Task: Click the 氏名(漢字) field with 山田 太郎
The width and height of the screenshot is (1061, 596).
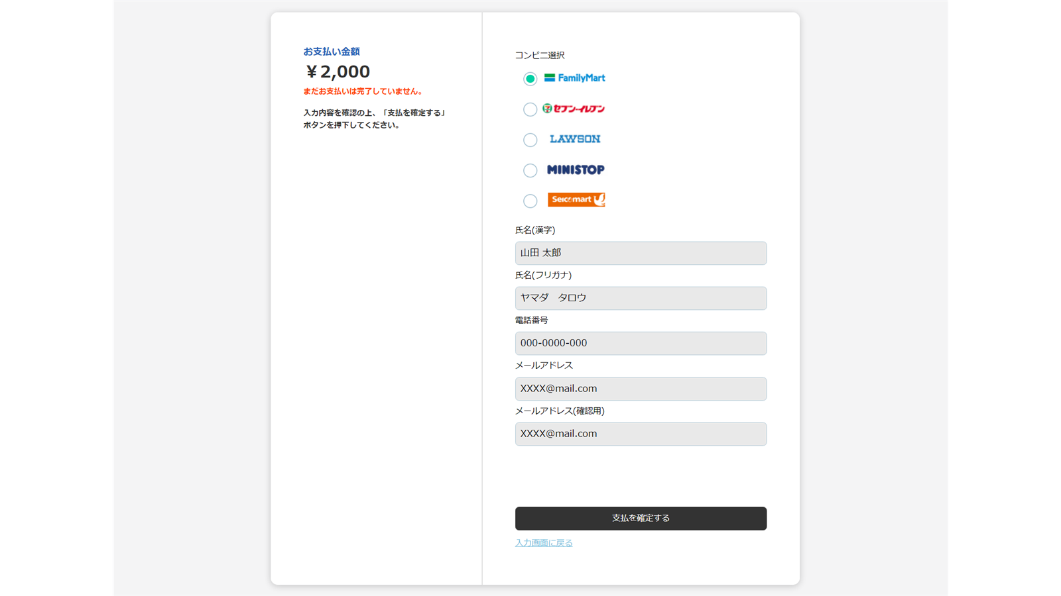Action: [641, 253]
